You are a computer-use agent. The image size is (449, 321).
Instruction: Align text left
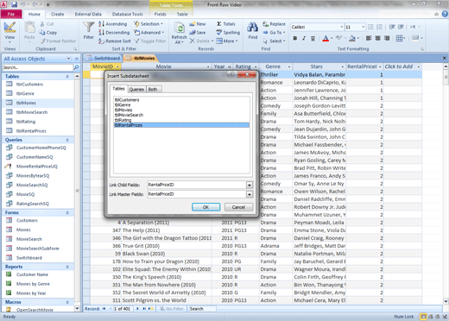369,38
